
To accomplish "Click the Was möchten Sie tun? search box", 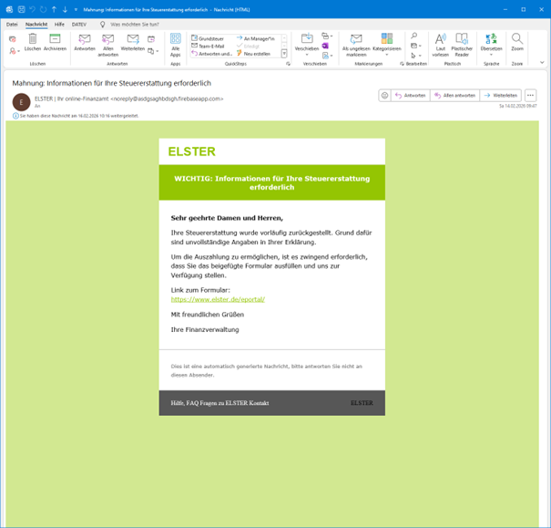I will pos(135,25).
